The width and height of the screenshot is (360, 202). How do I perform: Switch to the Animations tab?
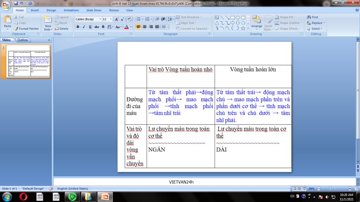tap(71, 10)
